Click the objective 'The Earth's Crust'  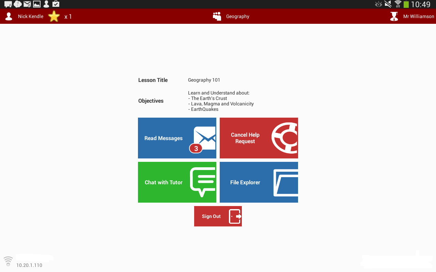[207, 98]
